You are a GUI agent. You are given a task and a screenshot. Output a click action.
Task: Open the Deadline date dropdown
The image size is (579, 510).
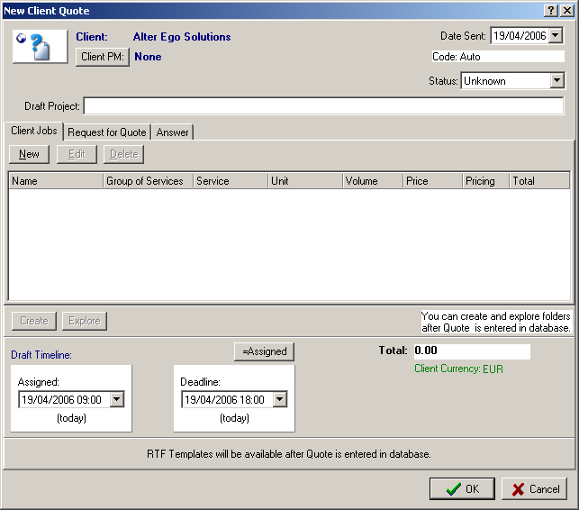pyautogui.click(x=279, y=399)
